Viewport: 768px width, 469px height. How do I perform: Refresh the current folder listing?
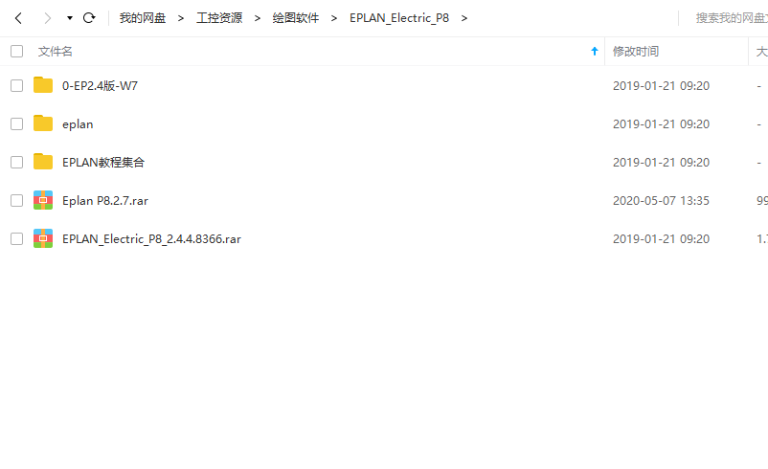coord(89,18)
